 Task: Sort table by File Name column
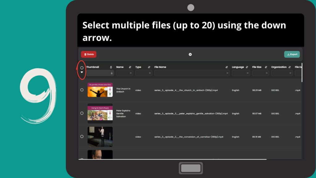[x=227, y=67]
